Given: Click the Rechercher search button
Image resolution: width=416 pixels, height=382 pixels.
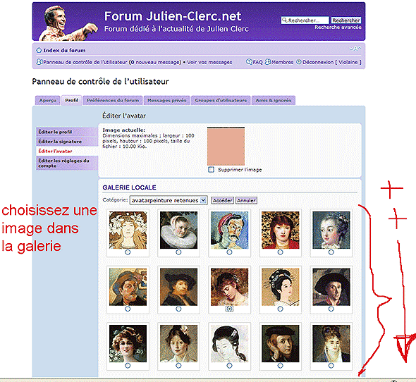Looking at the screenshot, I should pyautogui.click(x=346, y=20).
